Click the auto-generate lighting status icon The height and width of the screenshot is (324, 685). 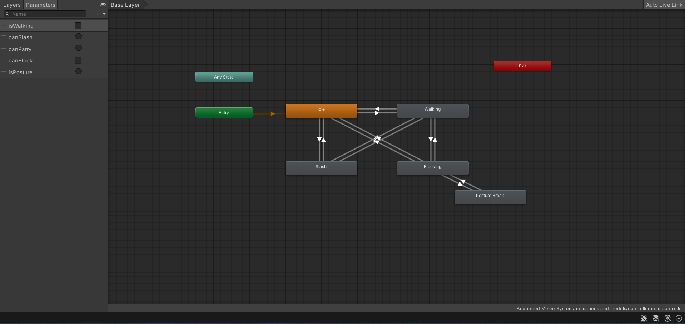[x=667, y=318]
